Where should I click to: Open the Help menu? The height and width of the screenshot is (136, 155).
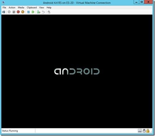coord(49,7)
